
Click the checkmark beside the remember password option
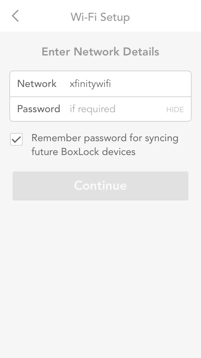click(16, 139)
